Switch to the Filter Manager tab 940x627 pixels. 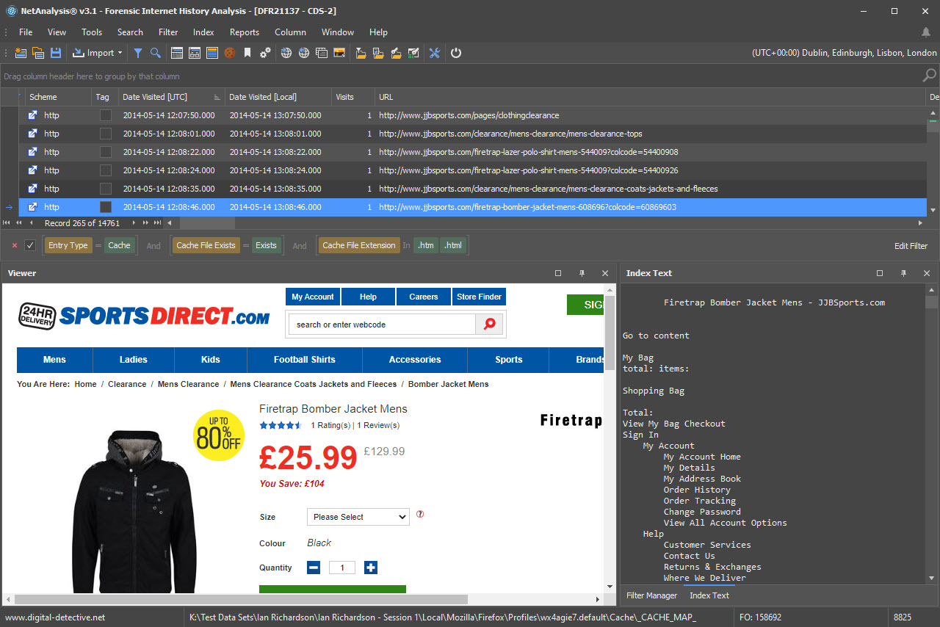click(x=651, y=595)
